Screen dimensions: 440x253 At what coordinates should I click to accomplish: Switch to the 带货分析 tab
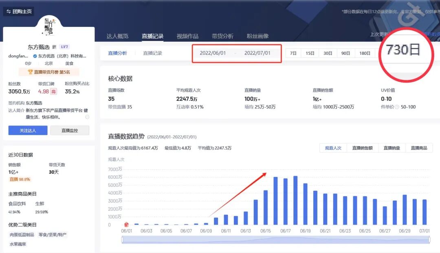pyautogui.click(x=222, y=36)
